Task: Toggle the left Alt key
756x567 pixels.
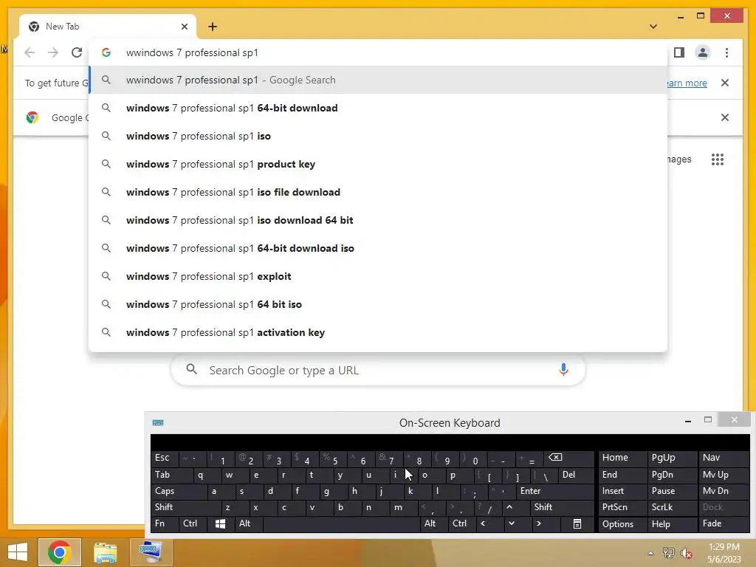Action: pyautogui.click(x=248, y=523)
